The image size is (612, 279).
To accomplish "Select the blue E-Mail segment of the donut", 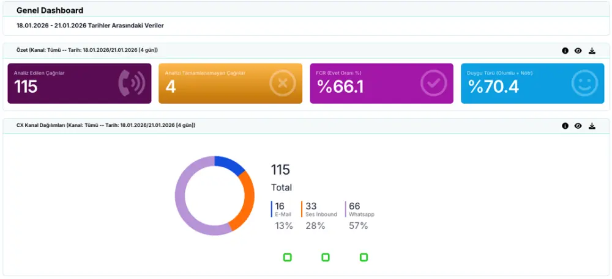I will point(230,164).
